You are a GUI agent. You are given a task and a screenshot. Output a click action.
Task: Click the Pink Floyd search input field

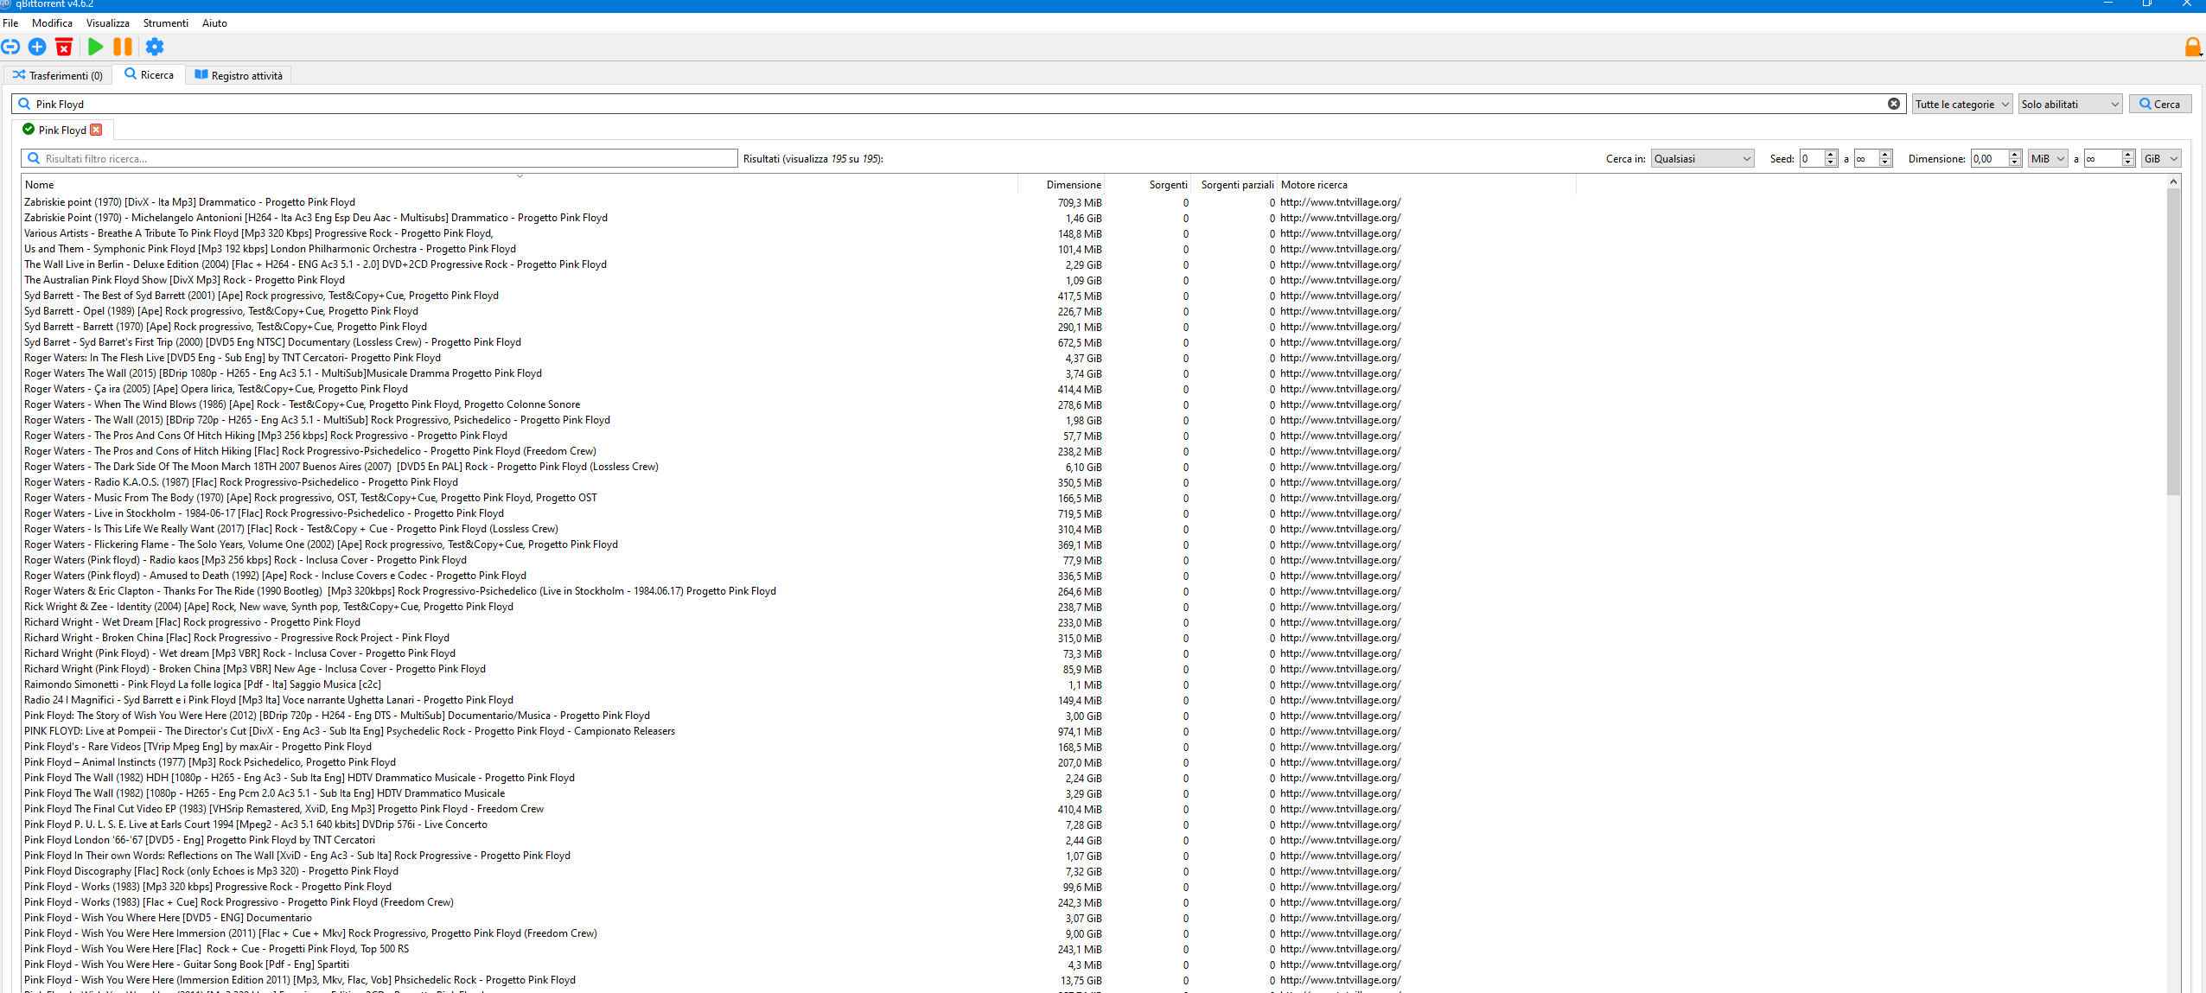coord(958,104)
